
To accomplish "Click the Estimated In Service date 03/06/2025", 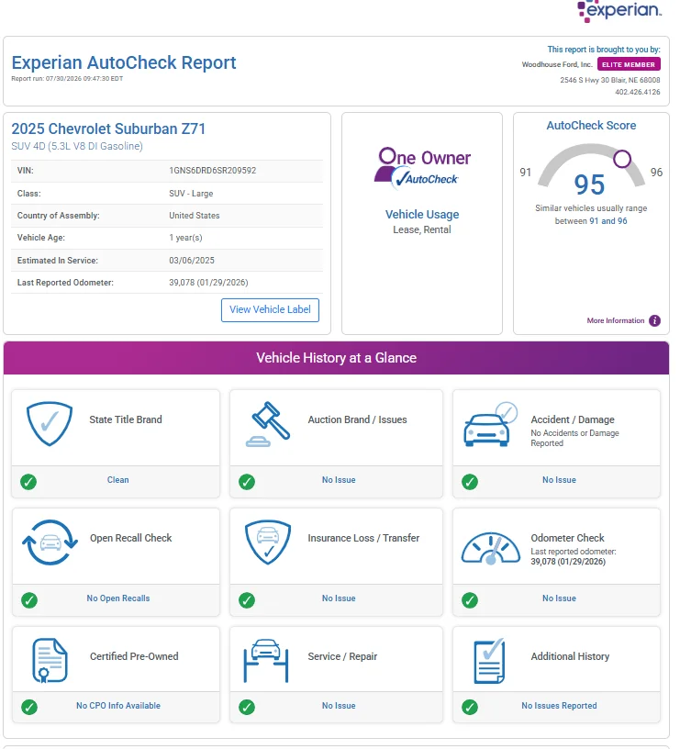I will point(192,261).
